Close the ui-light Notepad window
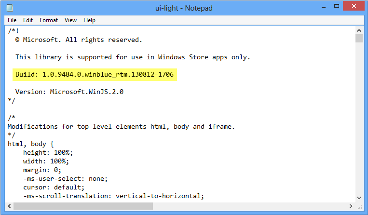The width and height of the screenshot is (368, 215). pos(354,6)
